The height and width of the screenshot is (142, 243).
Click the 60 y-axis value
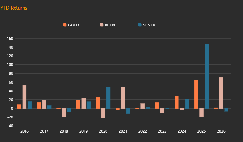[11, 82]
